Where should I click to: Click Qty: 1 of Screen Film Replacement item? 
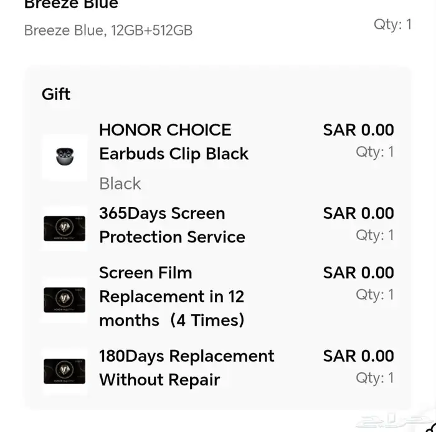[x=374, y=295]
